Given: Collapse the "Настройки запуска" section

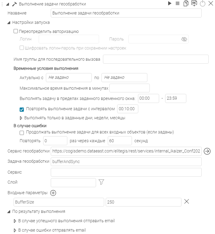Looking at the screenshot, I should pyautogui.click(x=9, y=22).
